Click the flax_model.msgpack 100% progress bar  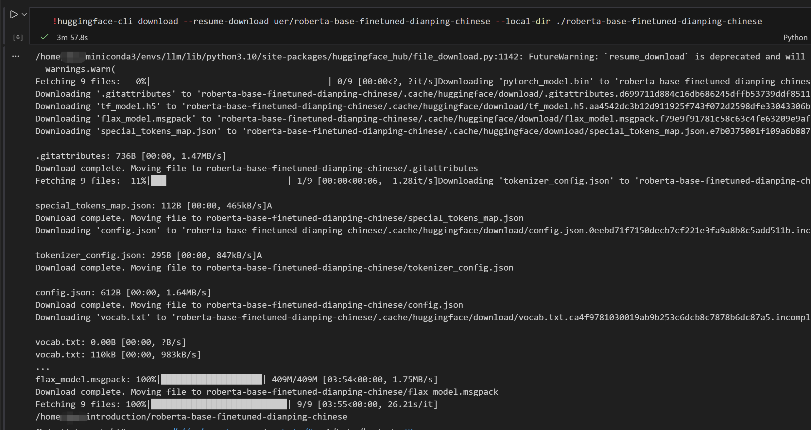[x=211, y=379]
